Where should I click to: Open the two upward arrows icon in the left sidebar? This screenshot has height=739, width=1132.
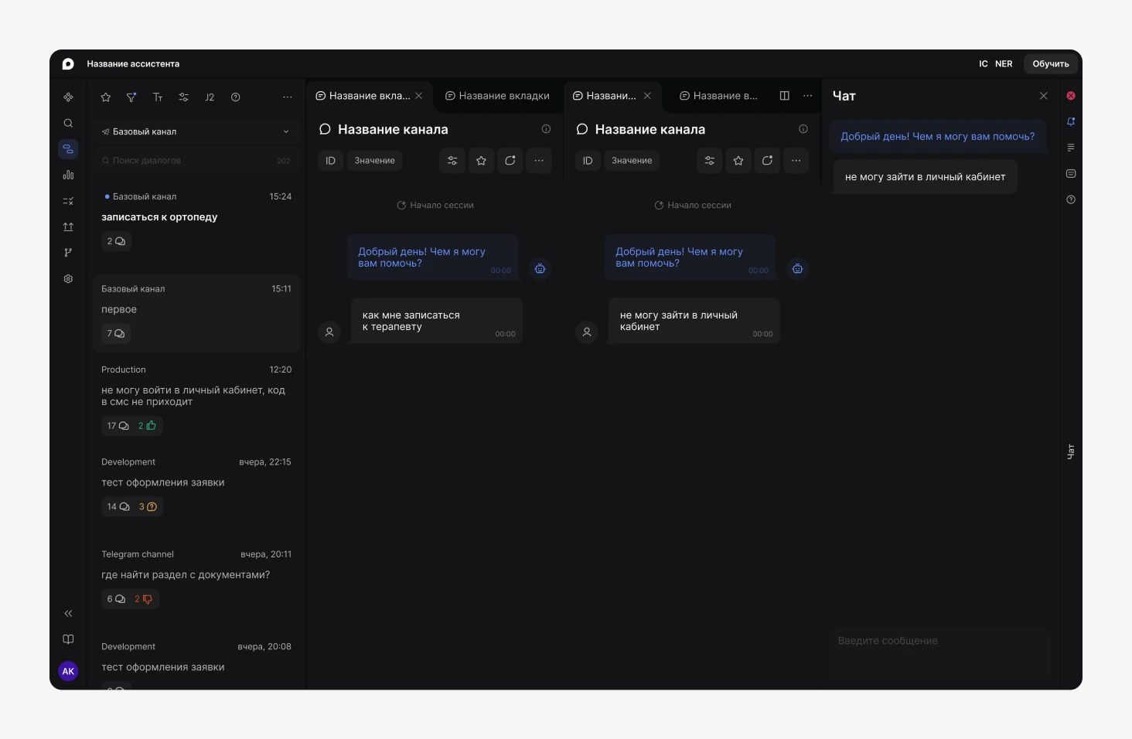point(68,226)
